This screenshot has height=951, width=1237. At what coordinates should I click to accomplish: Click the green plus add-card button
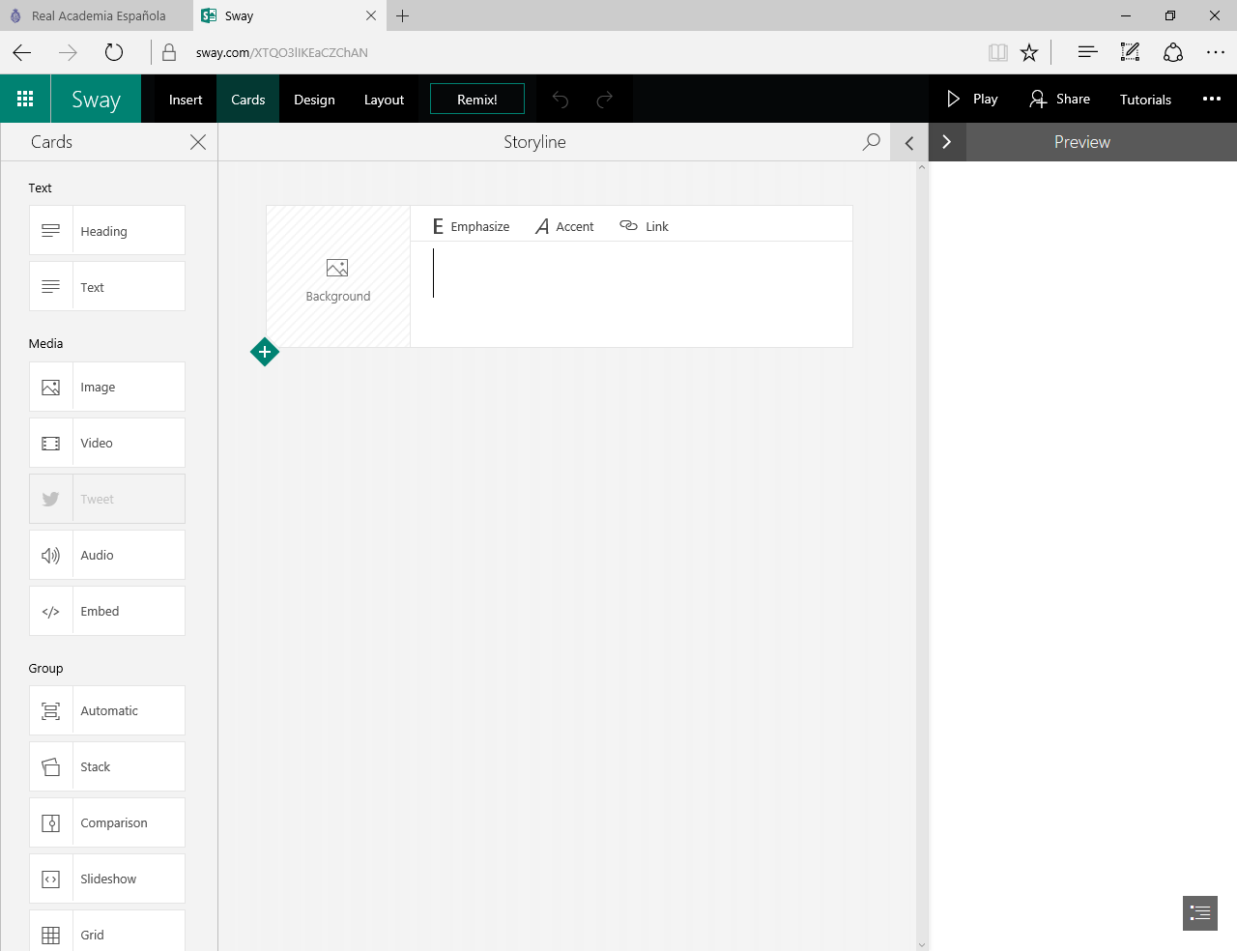(x=265, y=352)
